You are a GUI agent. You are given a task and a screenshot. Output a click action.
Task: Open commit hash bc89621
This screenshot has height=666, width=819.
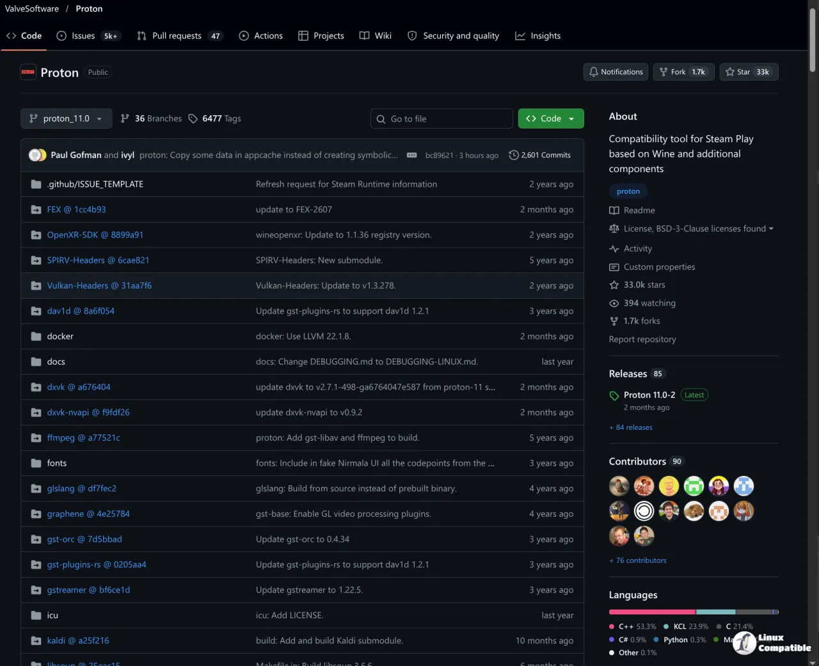click(x=439, y=155)
